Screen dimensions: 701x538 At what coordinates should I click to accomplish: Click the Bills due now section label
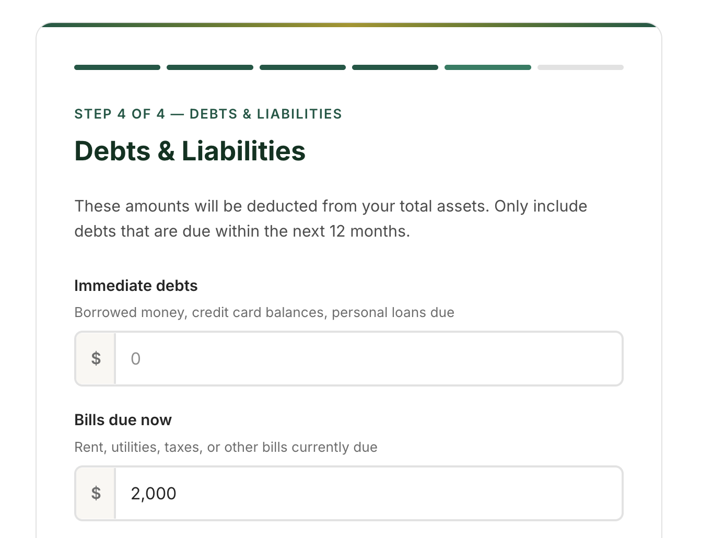click(123, 419)
